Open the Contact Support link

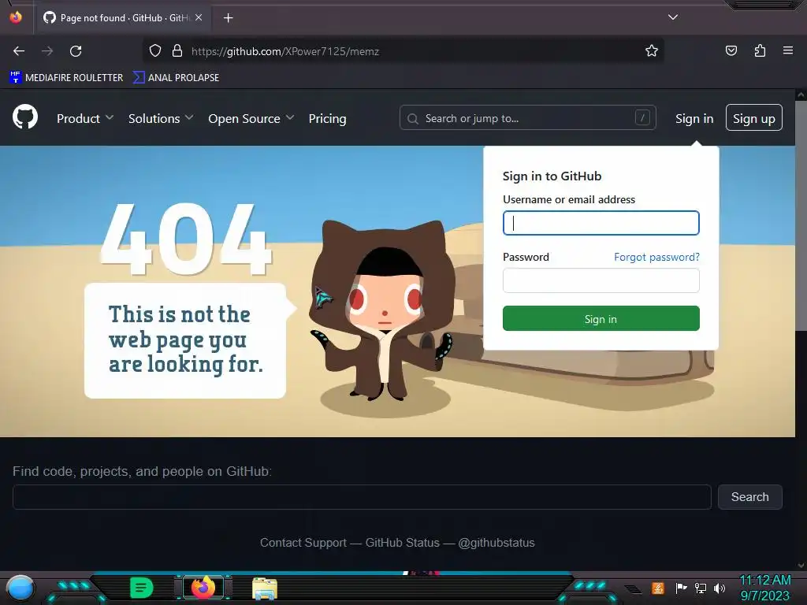click(x=303, y=543)
